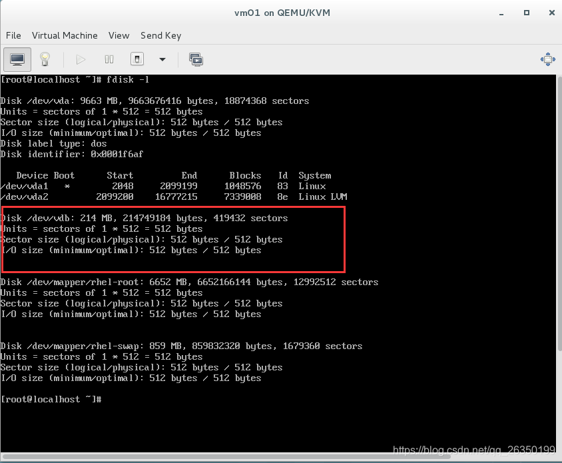
Task: Click the 'Disk /dev/mapper/rhel-swap' line
Action: 181,346
